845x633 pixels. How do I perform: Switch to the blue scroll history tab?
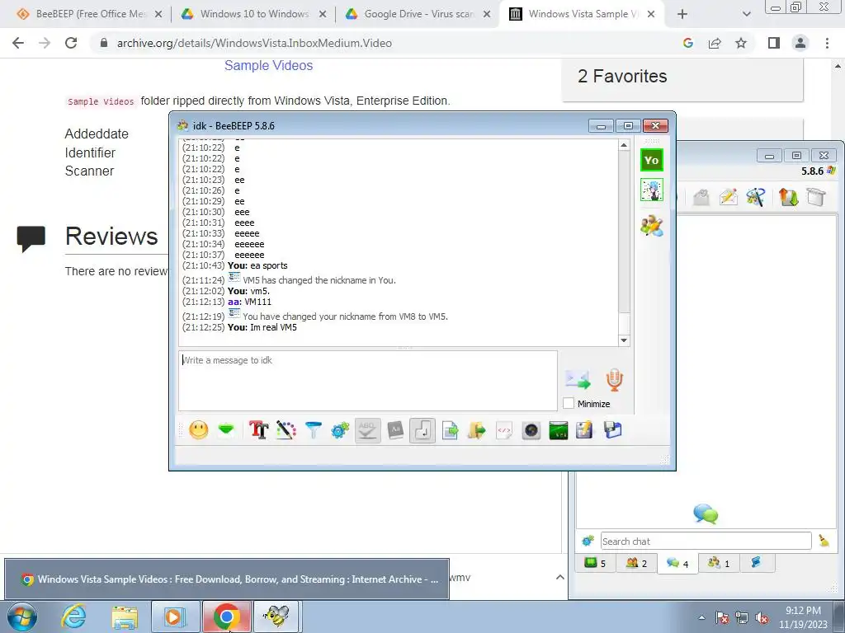pyautogui.click(x=756, y=563)
